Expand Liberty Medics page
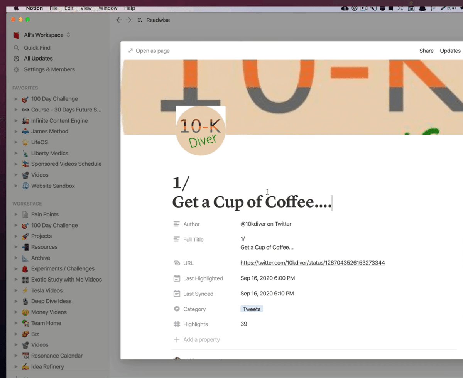This screenshot has width=463, height=378. [16, 153]
